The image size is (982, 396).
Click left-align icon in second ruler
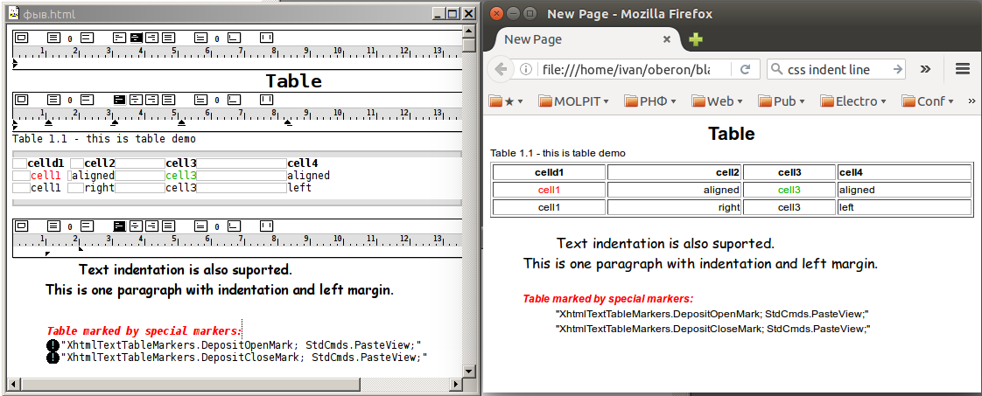pos(120,100)
